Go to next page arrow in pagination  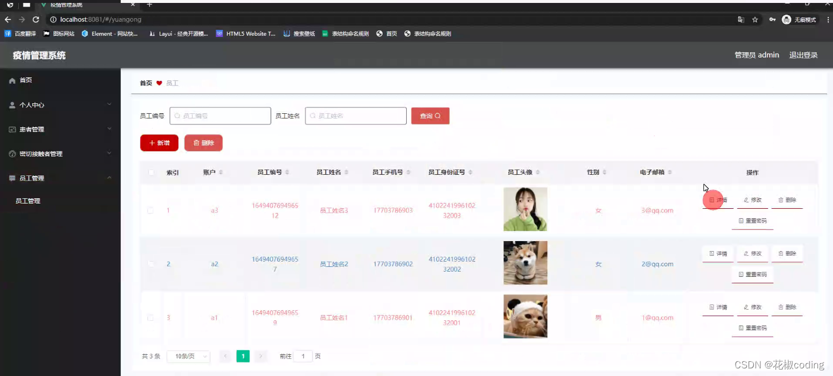(x=261, y=356)
